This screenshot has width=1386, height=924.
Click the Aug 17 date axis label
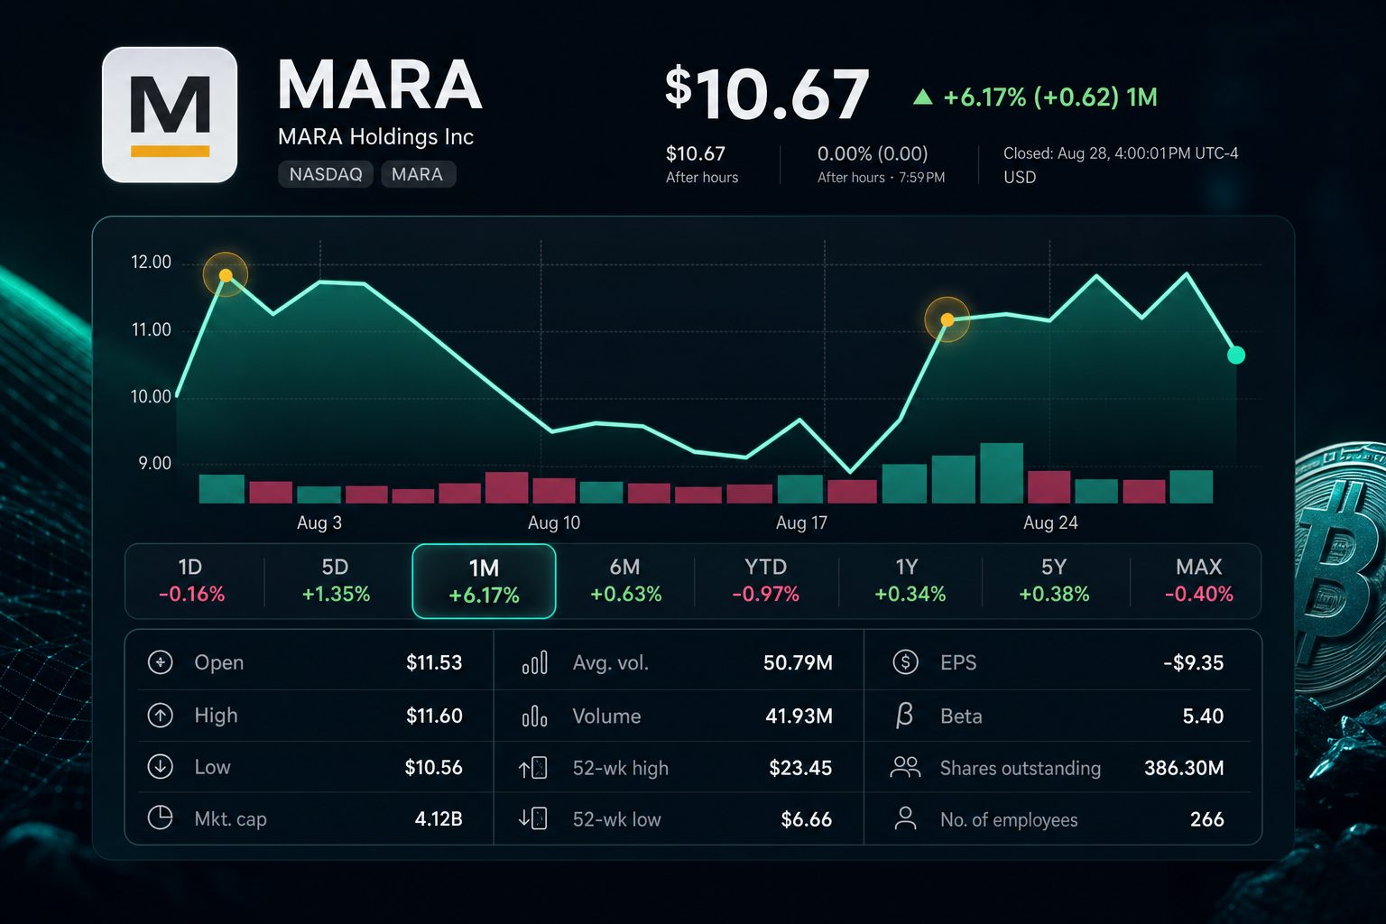801,522
